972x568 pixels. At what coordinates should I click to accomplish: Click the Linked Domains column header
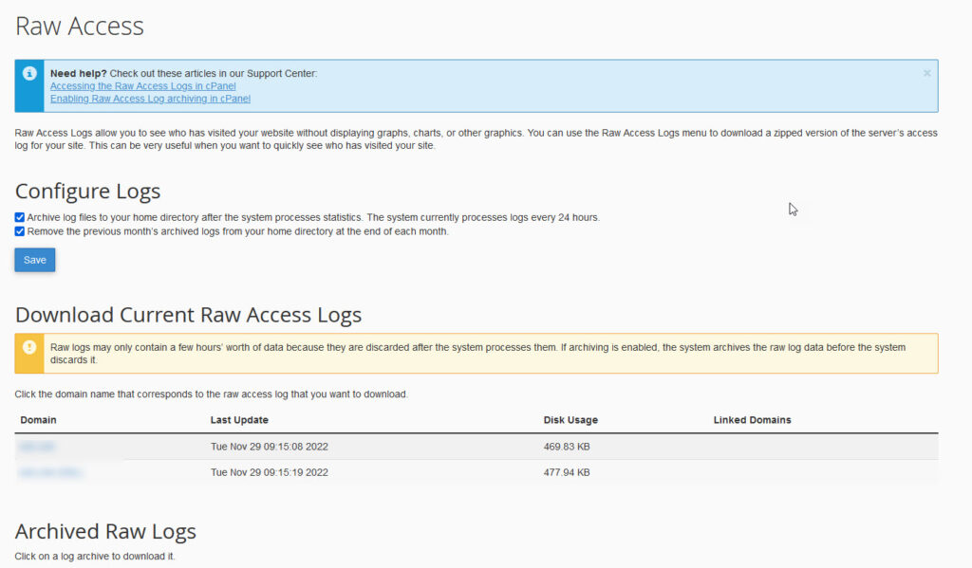753,420
